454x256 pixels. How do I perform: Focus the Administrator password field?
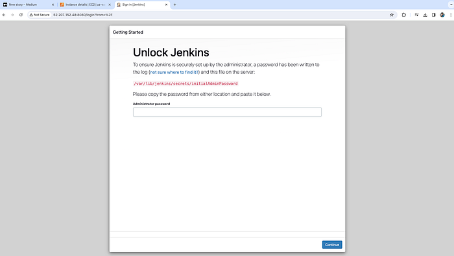(x=227, y=112)
